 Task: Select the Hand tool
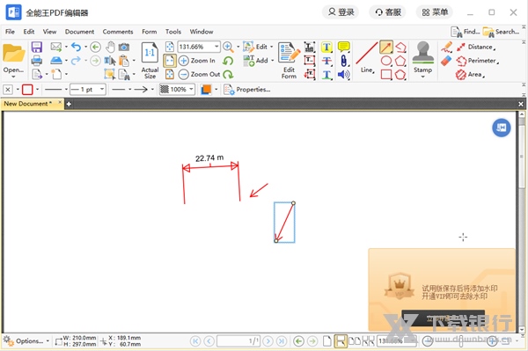[x=110, y=47]
